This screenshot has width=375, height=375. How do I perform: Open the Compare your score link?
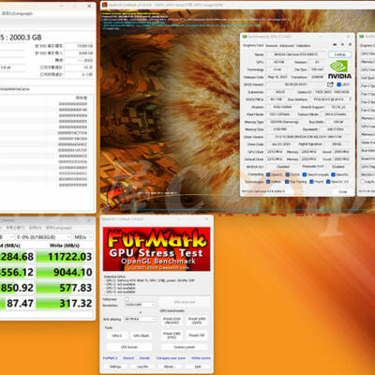(171, 358)
